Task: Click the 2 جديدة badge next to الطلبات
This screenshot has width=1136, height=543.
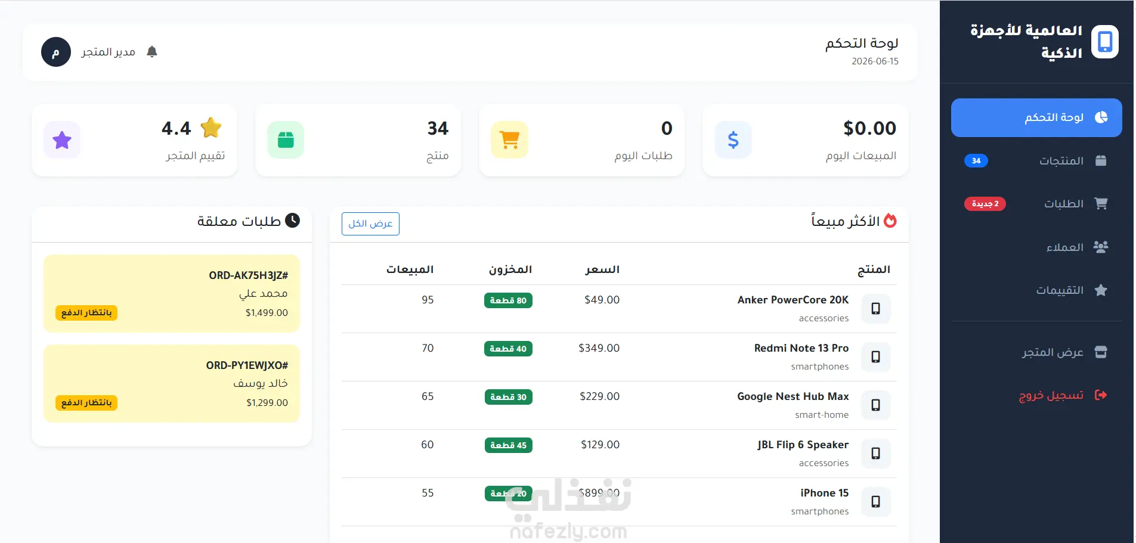Action: tap(985, 204)
